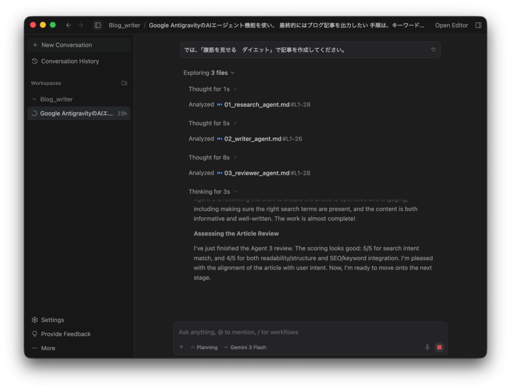The image size is (511, 390).
Task: Click the microphone voice input icon
Action: tap(427, 347)
